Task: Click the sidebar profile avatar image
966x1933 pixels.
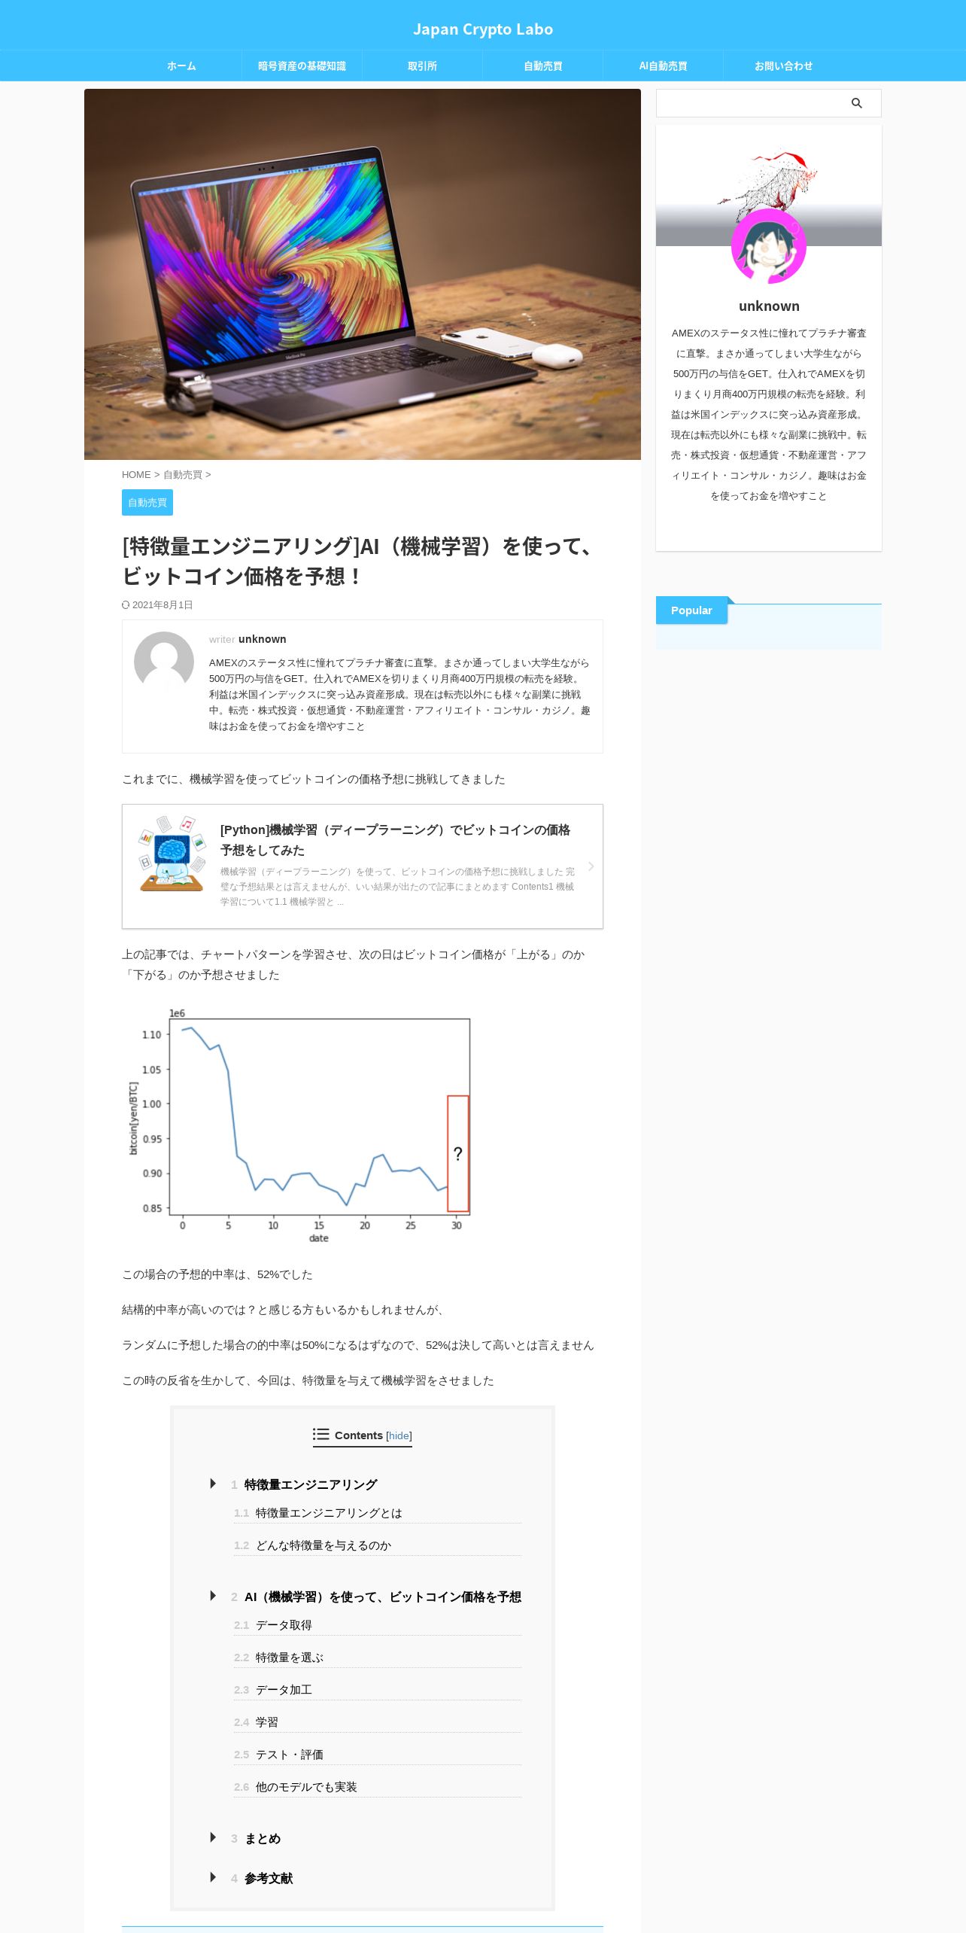Action: 768,246
